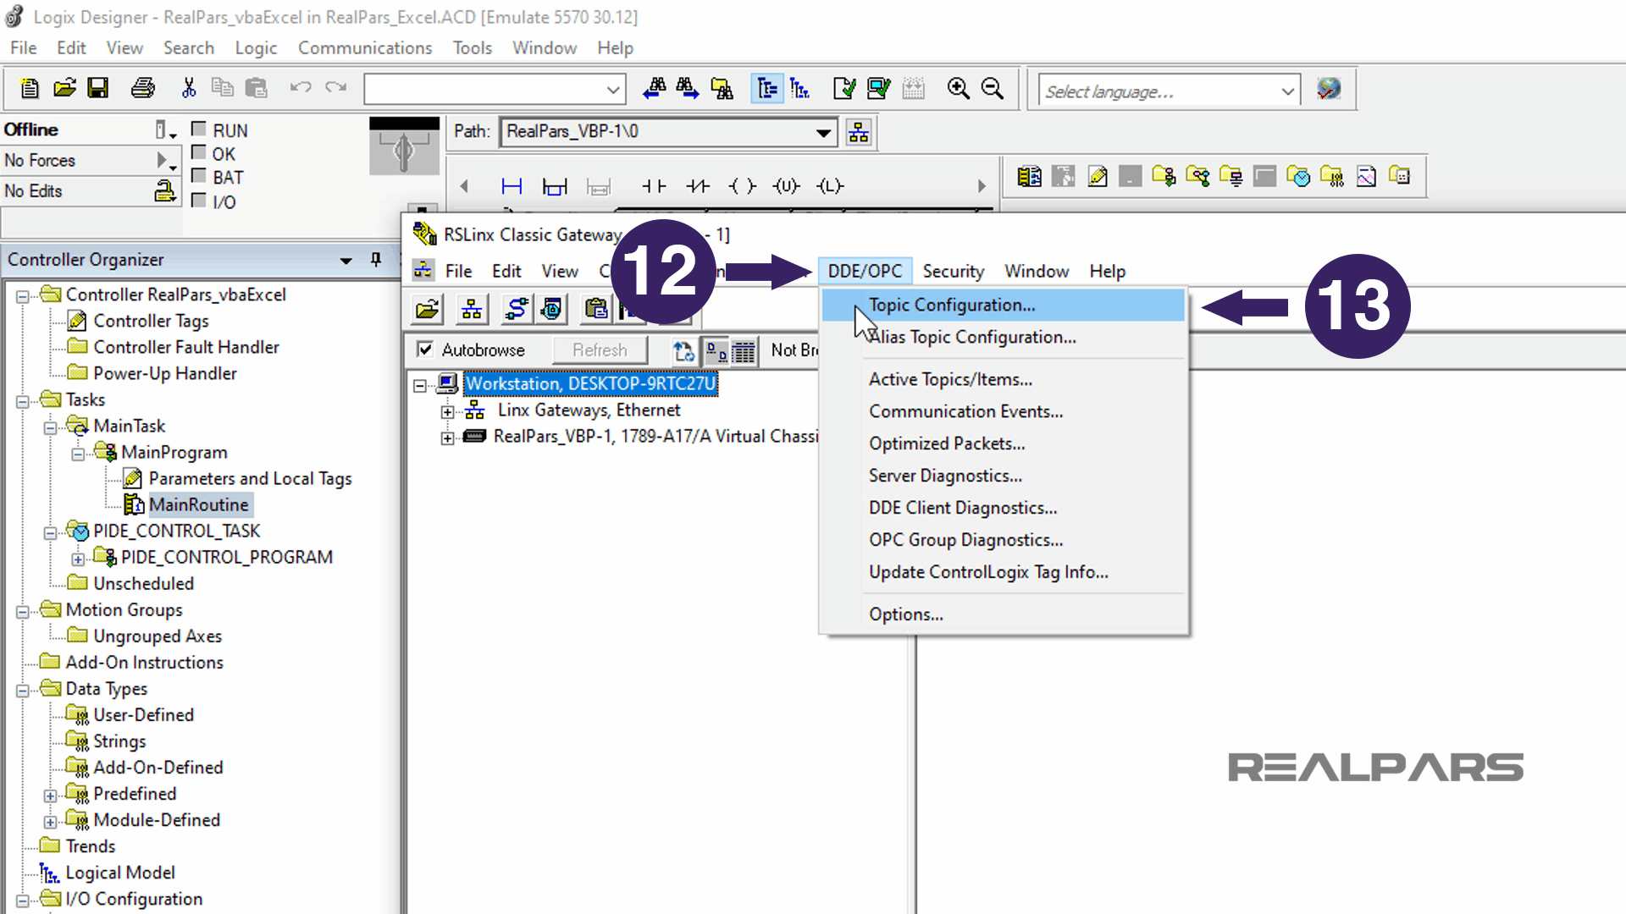Viewport: 1626px width, 914px height.
Task: Collapse the Workstation DESKTOP-9RTC27U node
Action: point(420,385)
